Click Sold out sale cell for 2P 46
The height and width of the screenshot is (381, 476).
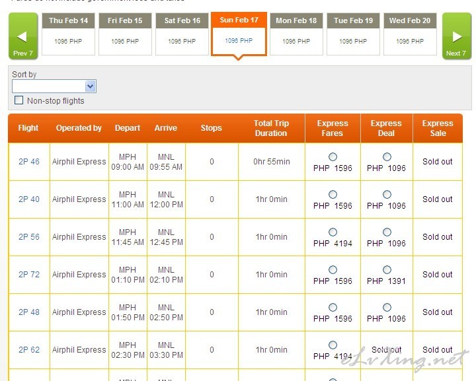[x=438, y=162]
